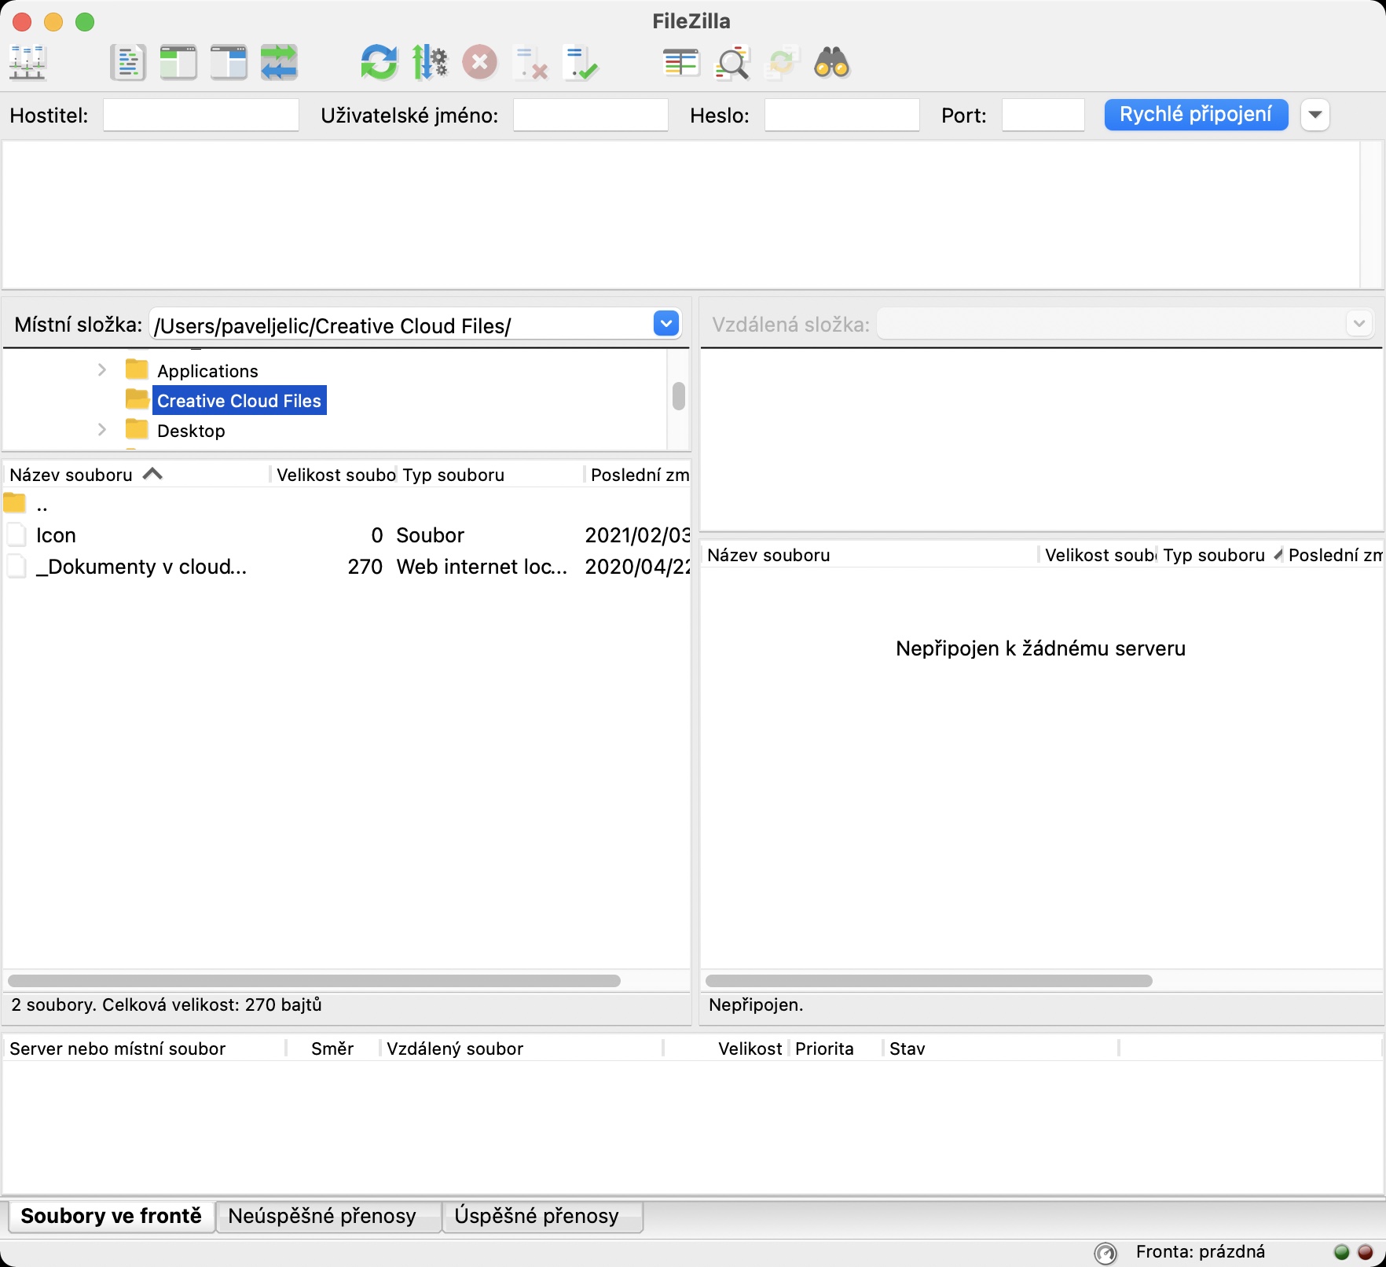Open the directory listing filters icon
The height and width of the screenshot is (1267, 1386).
(x=681, y=63)
